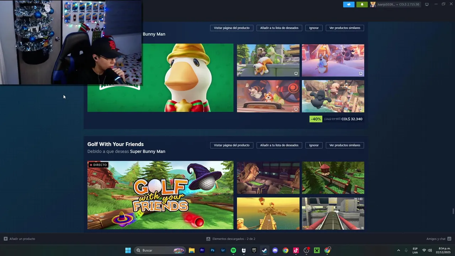Open the white robot-face app in taskbar
Screen dimensions: 455x256
click(244, 250)
